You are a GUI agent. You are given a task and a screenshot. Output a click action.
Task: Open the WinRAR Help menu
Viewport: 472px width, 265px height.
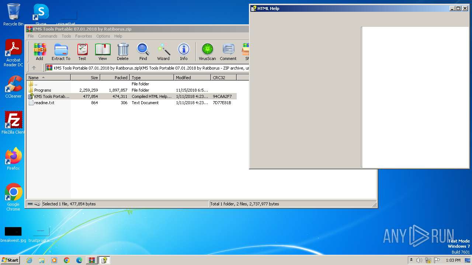[118, 36]
